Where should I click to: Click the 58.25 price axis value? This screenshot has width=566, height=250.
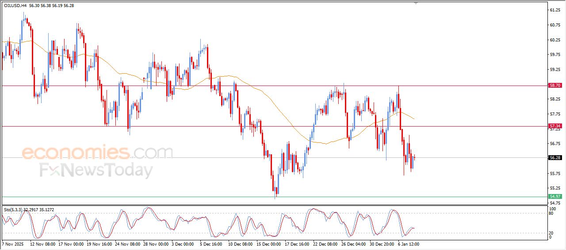click(555, 100)
